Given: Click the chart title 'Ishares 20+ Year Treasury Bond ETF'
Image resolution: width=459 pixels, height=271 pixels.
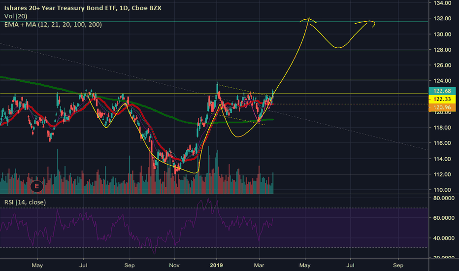Looking at the screenshot, I should point(60,8).
